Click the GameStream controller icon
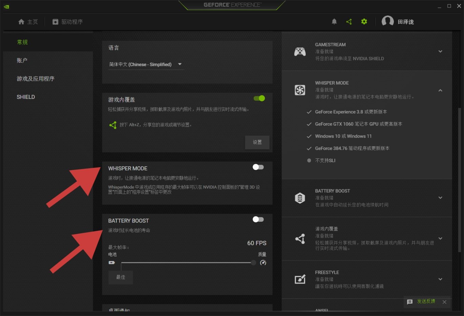464x316 pixels. tap(300, 51)
